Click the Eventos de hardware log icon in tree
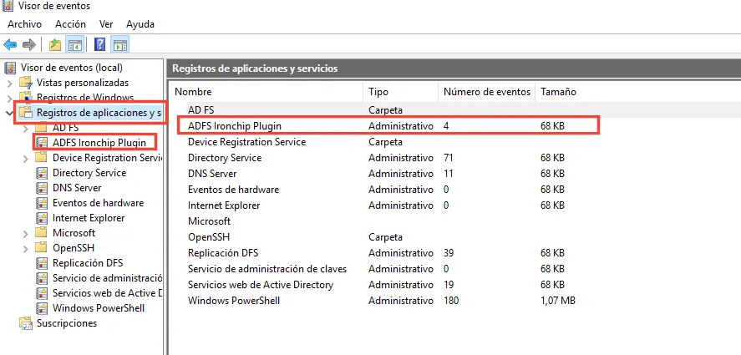The height and width of the screenshot is (355, 741). pyautogui.click(x=42, y=203)
